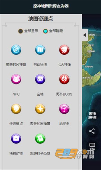Click the 原神地图资源查询器 title

[51, 6]
